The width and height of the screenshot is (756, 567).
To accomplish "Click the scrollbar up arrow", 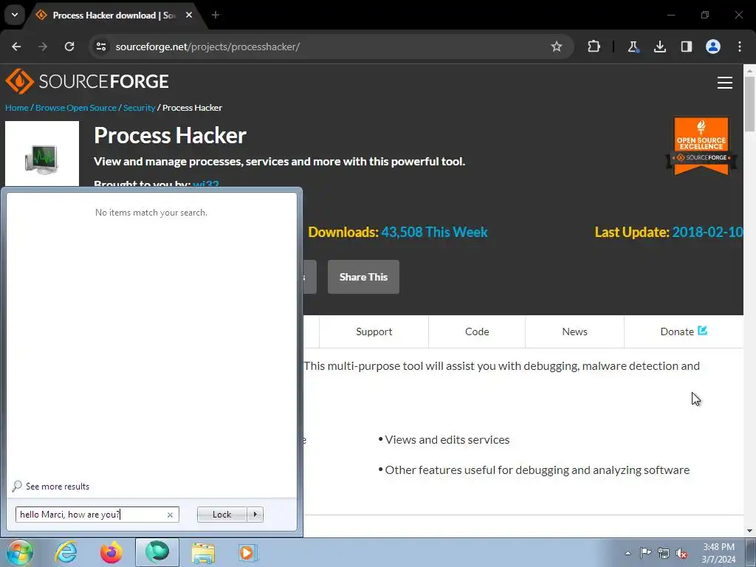I will point(749,70).
